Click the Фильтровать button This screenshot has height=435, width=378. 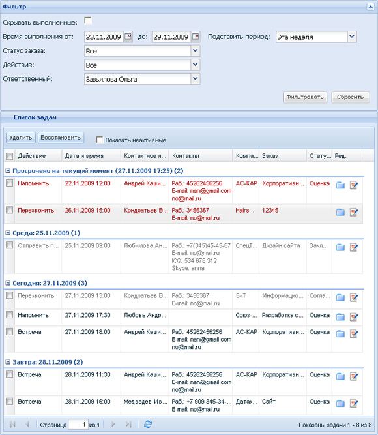tap(305, 97)
